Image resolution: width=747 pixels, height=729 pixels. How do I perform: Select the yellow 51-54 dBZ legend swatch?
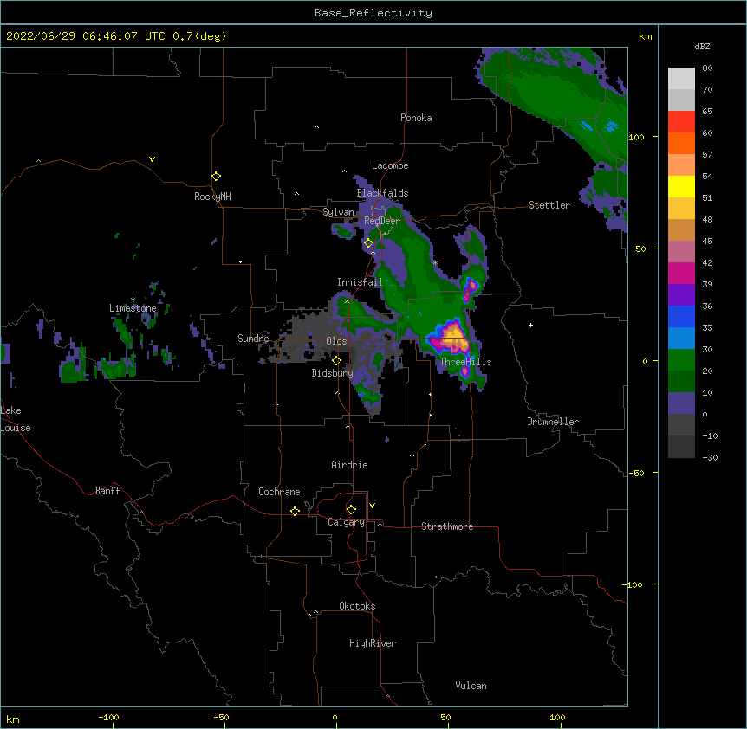click(x=681, y=186)
